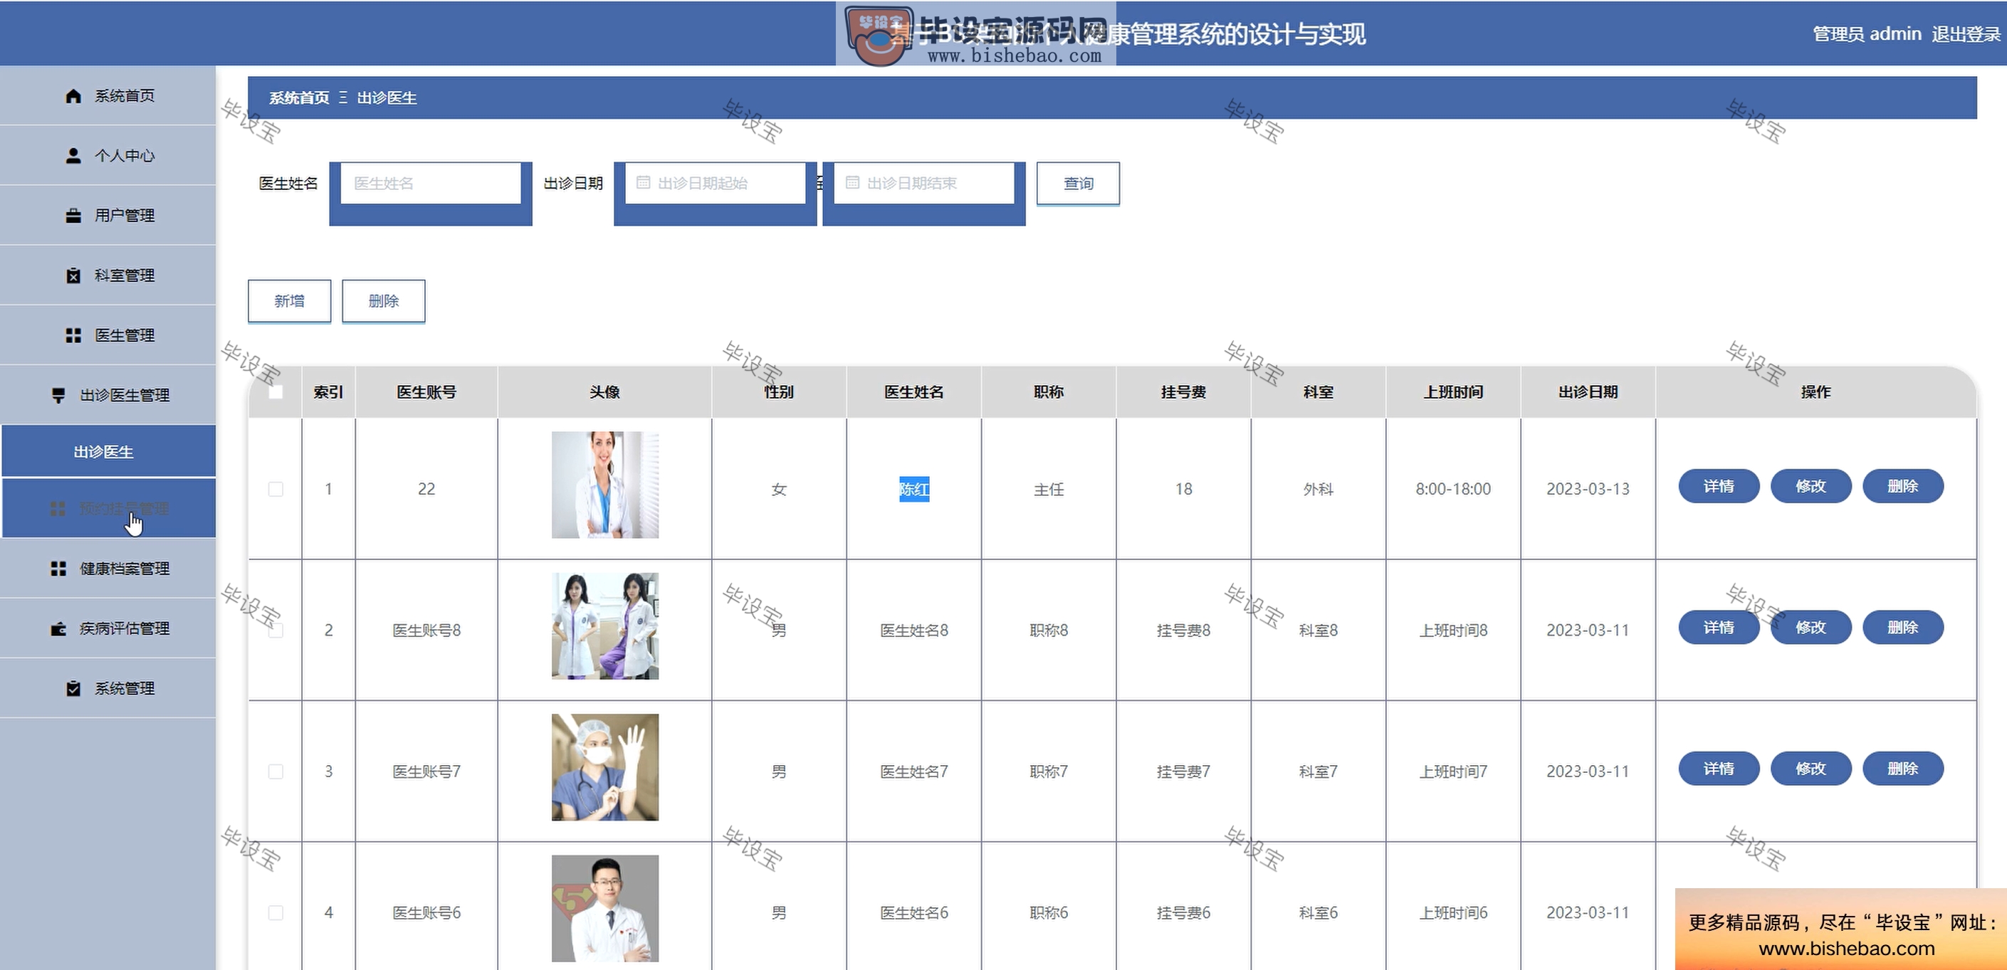Click the avatar photo in 医生账号8 row
The width and height of the screenshot is (2007, 970).
coord(605,626)
